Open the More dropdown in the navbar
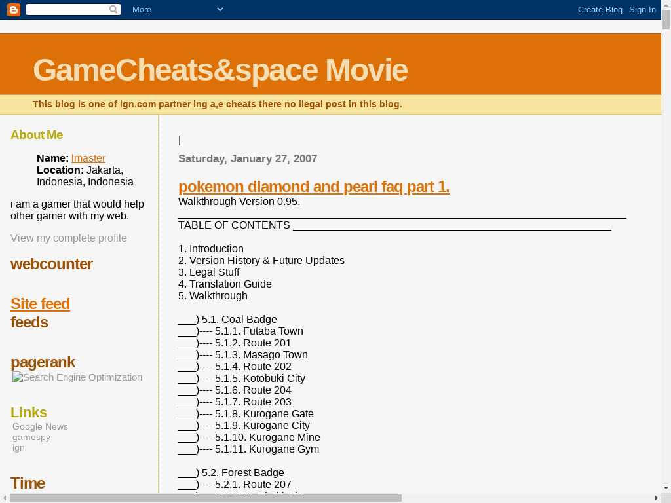This screenshot has width=671, height=503. tap(177, 9)
